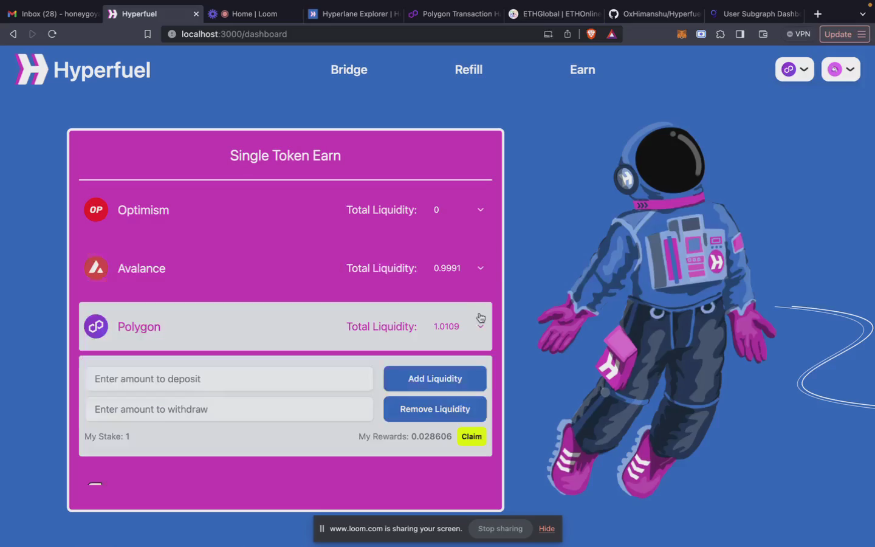Go forward in browser history
The width and height of the screenshot is (875, 547).
32,34
